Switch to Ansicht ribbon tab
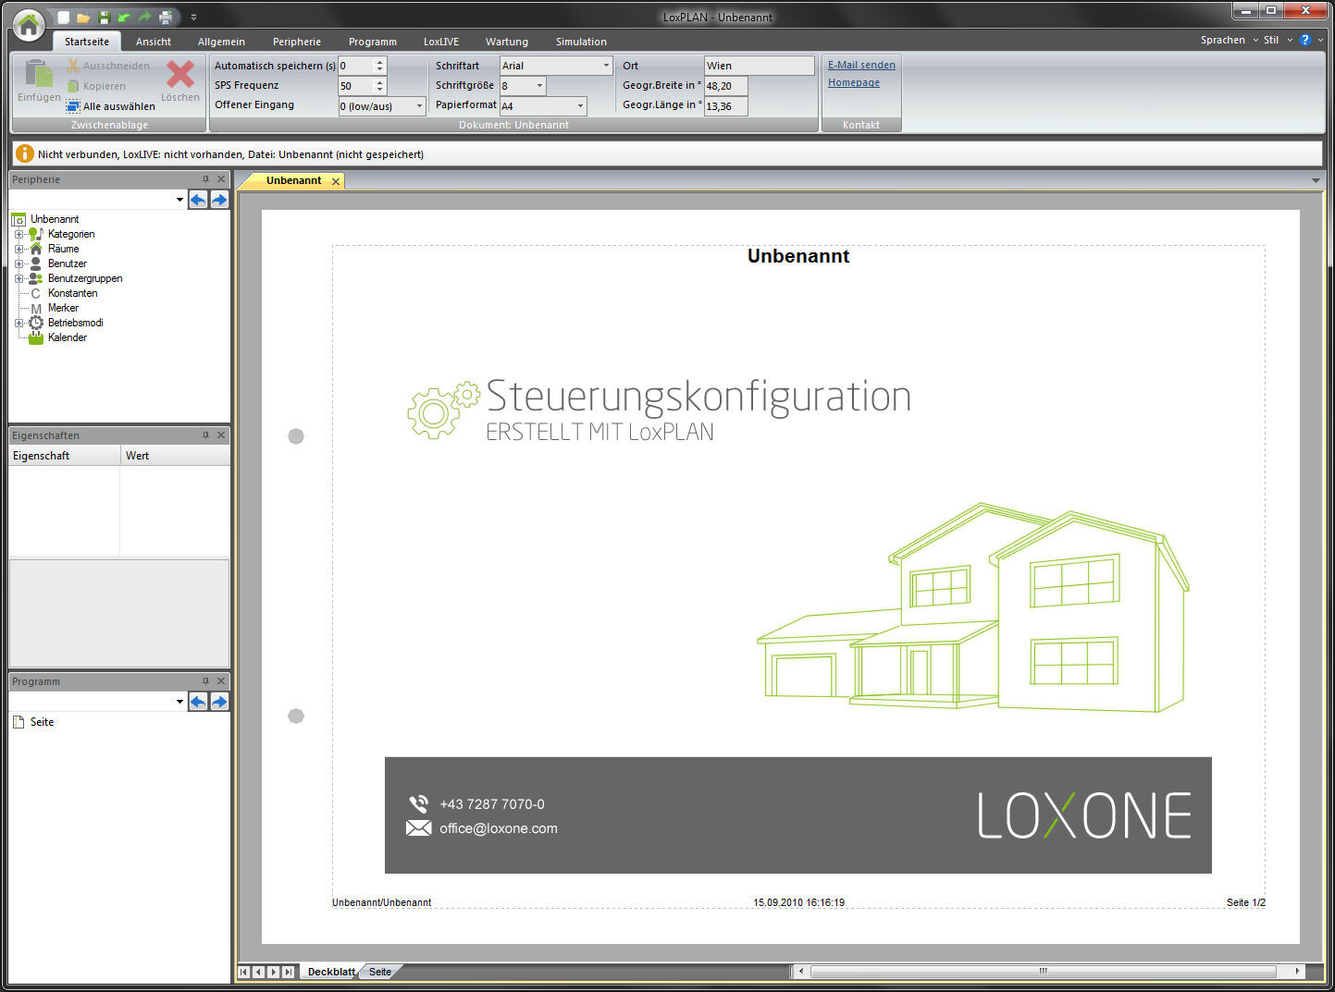The image size is (1335, 992). tap(154, 42)
